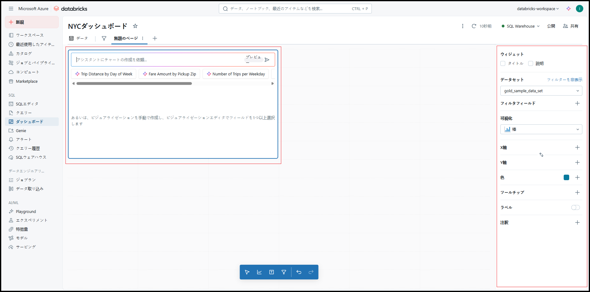Redo the last action
Image resolution: width=590 pixels, height=292 pixels.
pyautogui.click(x=311, y=272)
